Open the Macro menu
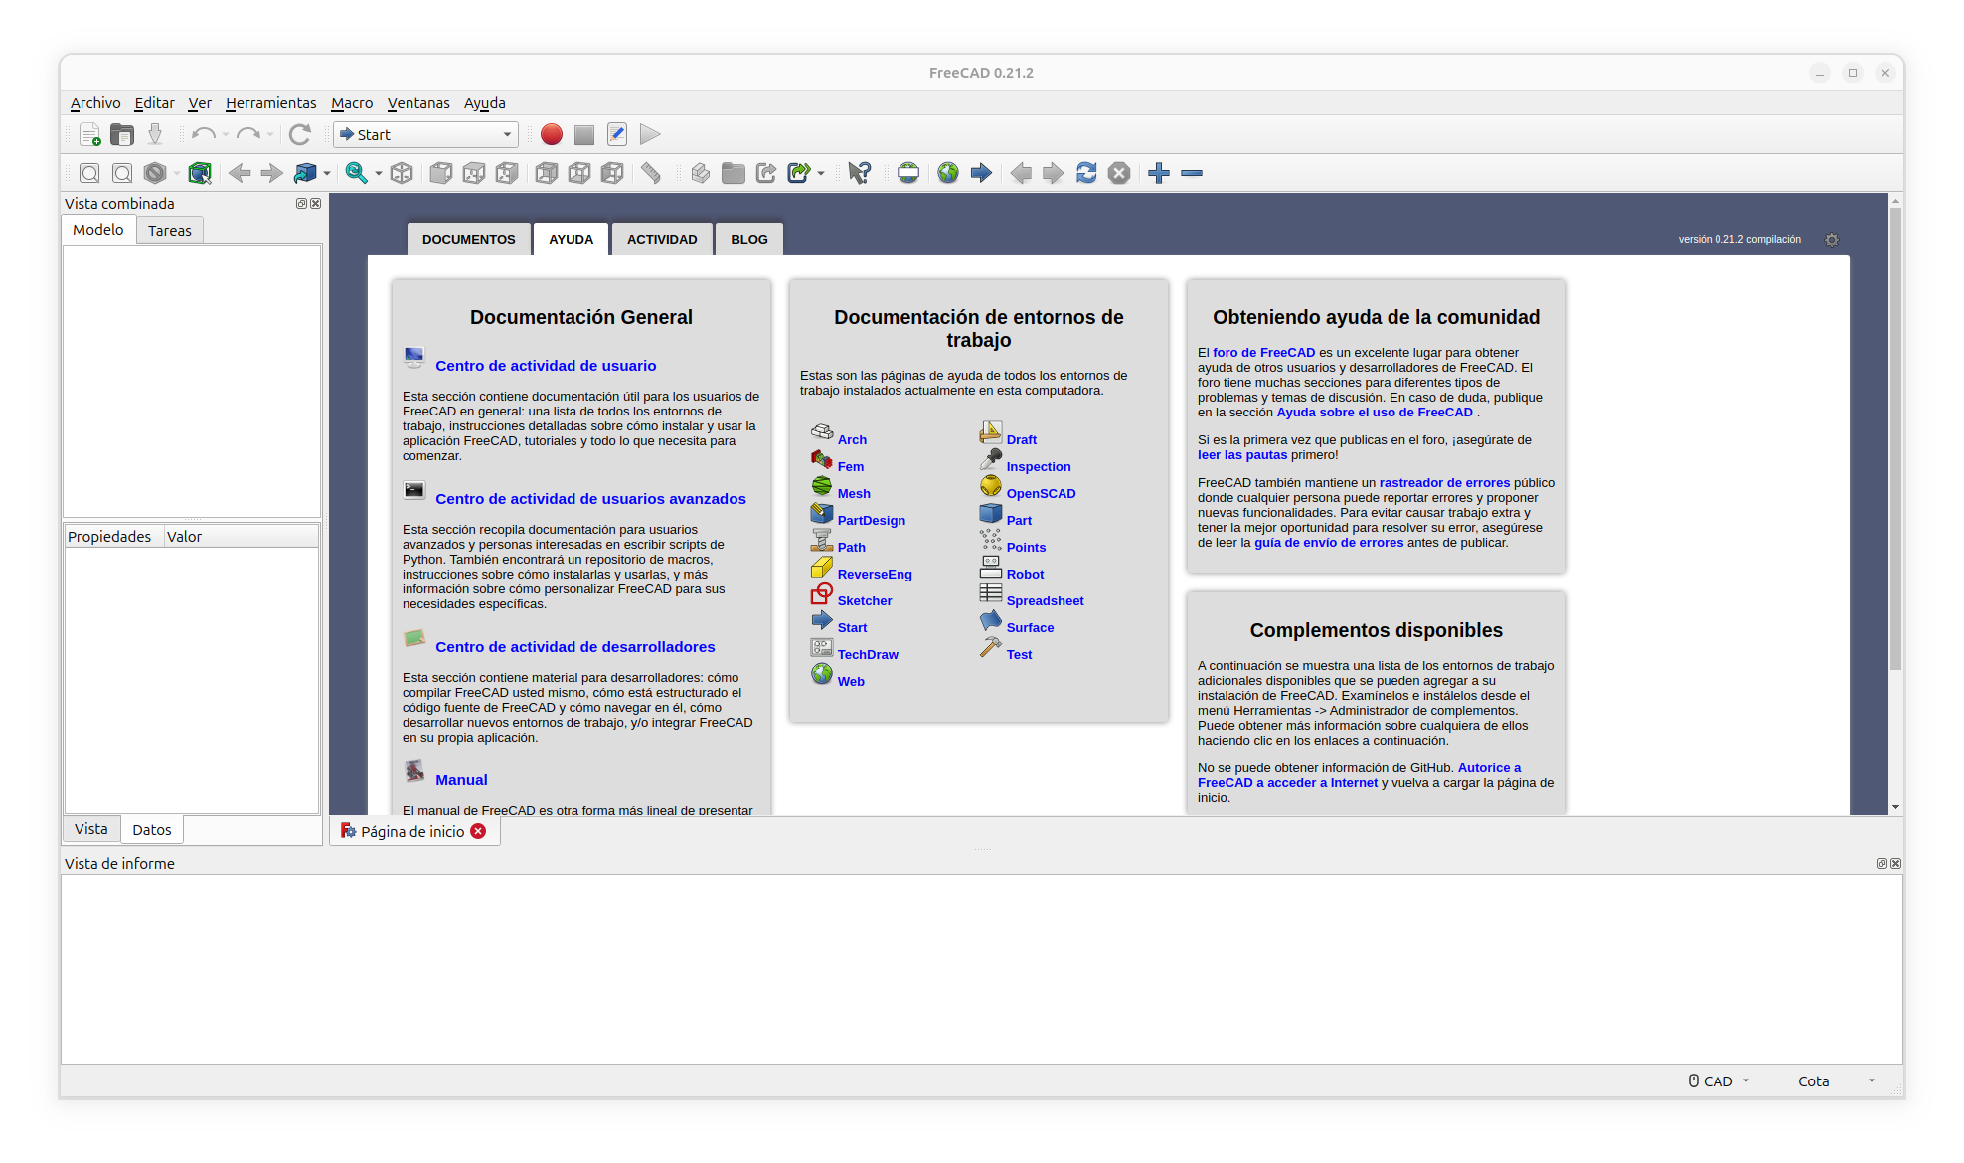This screenshot has height=1163, width=1964. (352, 103)
